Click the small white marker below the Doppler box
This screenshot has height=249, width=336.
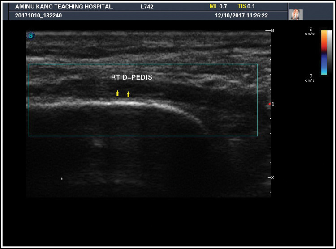(x=62, y=179)
